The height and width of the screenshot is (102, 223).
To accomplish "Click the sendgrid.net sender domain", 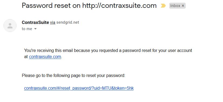I will pyautogui.click(x=68, y=22).
